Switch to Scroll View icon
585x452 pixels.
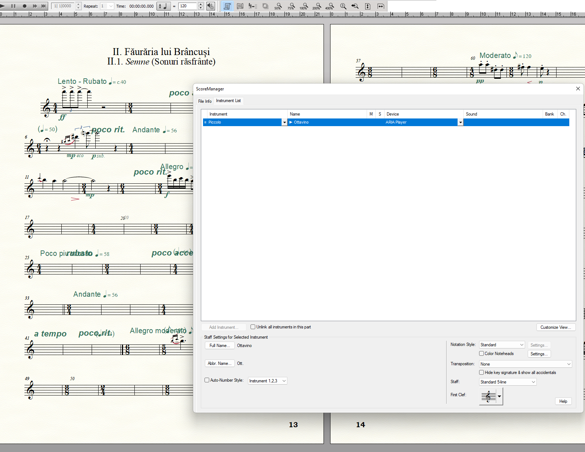240,6
